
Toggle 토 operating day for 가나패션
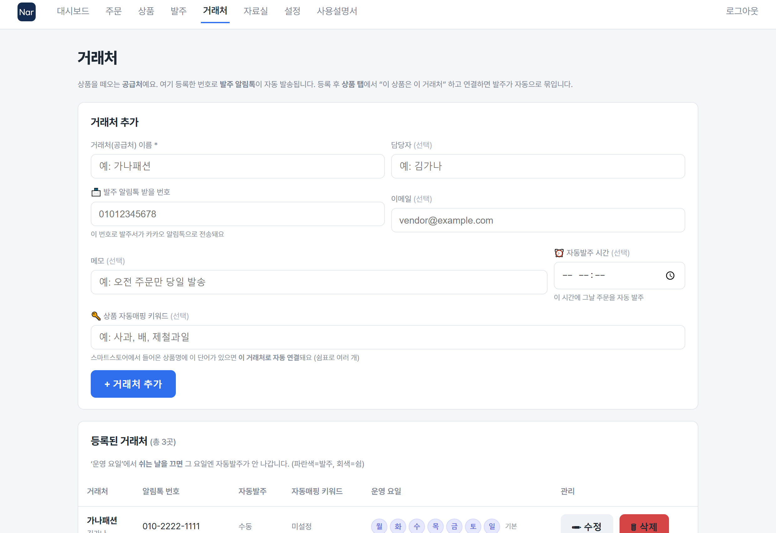(473, 526)
